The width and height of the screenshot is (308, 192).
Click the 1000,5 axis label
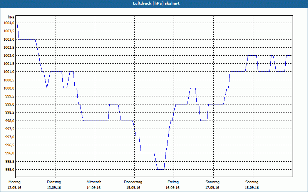(9, 80)
